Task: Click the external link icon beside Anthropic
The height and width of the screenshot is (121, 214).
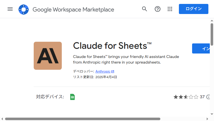Action: pos(113,72)
